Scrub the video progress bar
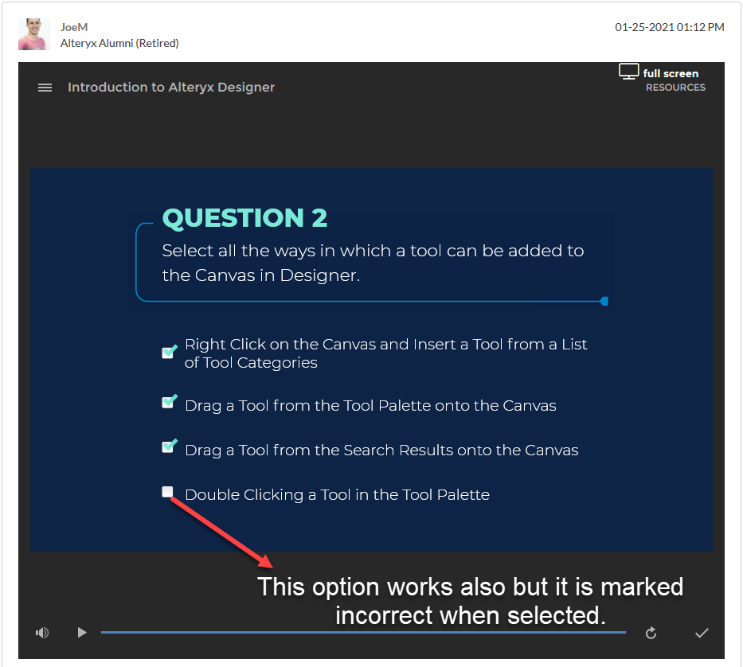Image resolution: width=743 pixels, height=667 pixels. point(362,632)
